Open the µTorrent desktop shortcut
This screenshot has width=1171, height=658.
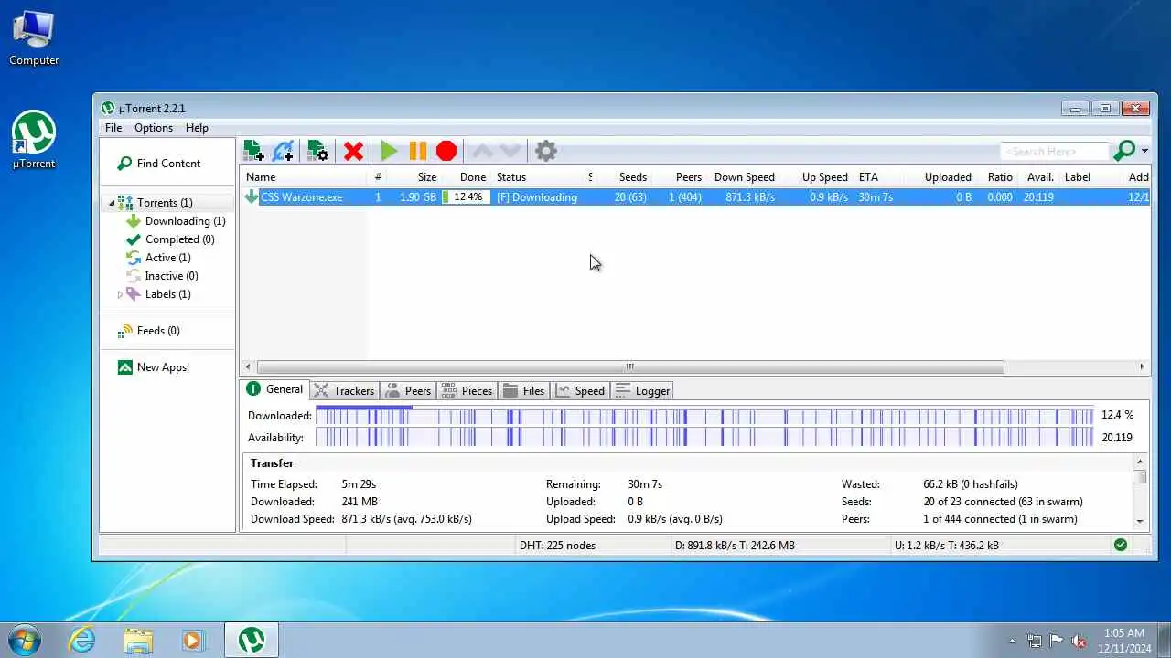click(34, 140)
